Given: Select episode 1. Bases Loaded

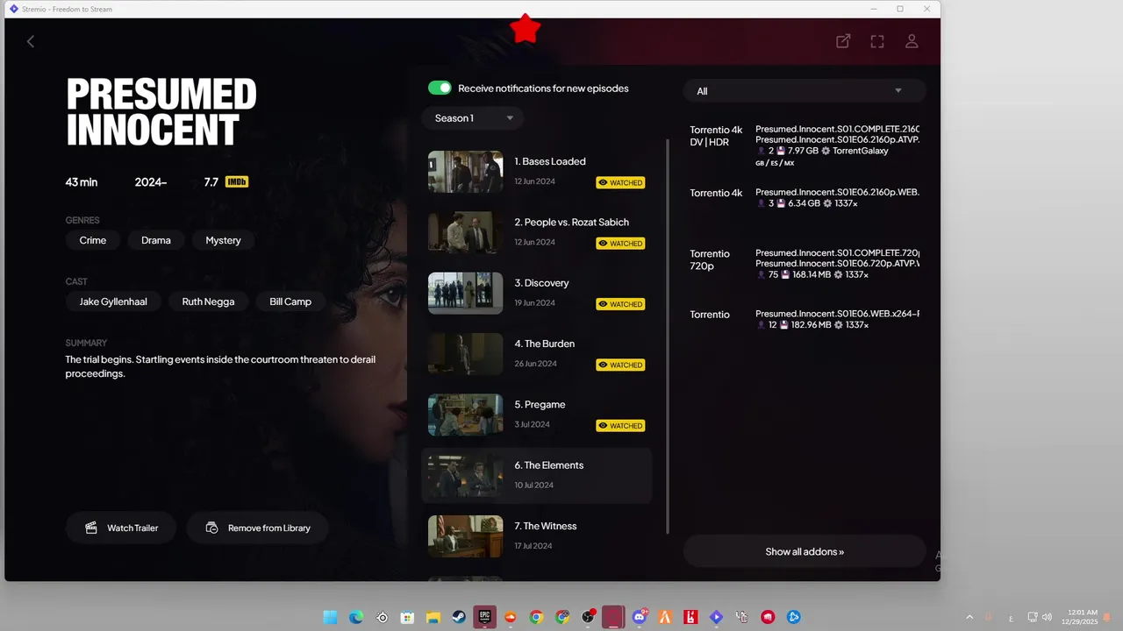Looking at the screenshot, I should click(537, 172).
